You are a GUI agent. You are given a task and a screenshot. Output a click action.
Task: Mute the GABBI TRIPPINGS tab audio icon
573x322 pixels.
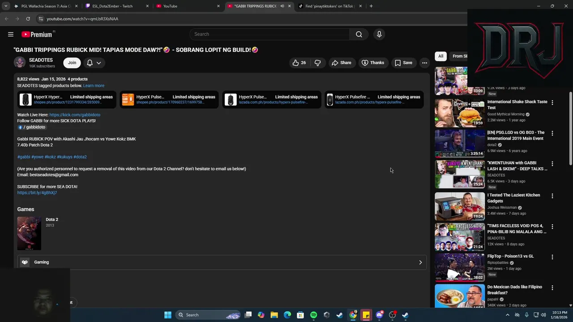(x=282, y=6)
